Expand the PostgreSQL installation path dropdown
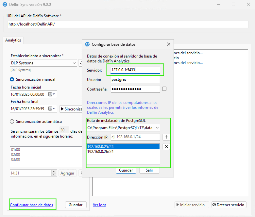The width and height of the screenshot is (255, 217). [x=157, y=128]
